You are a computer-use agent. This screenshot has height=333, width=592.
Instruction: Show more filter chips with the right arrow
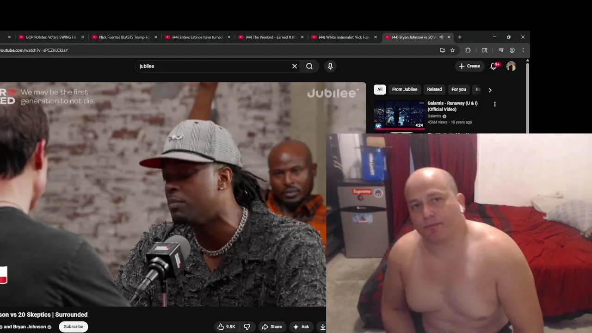point(490,90)
